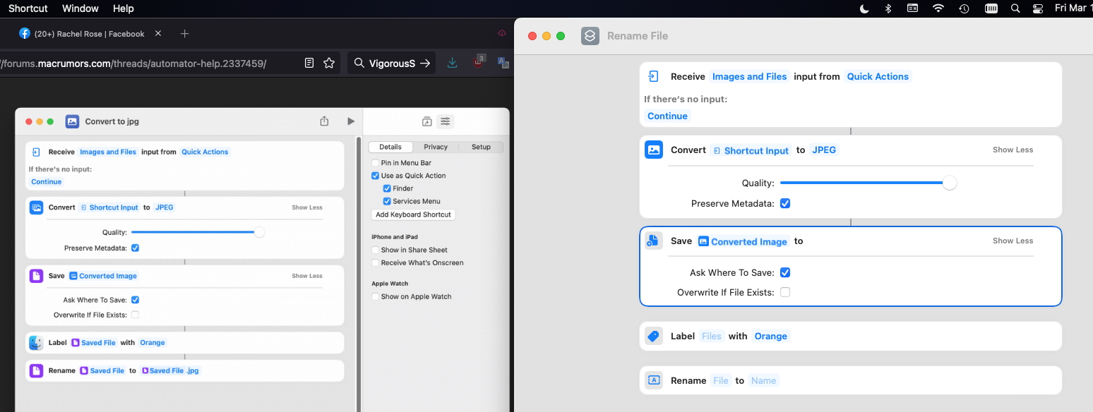The width and height of the screenshot is (1093, 412).
Task: Open the Help menu in the menu bar
Action: [x=123, y=8]
